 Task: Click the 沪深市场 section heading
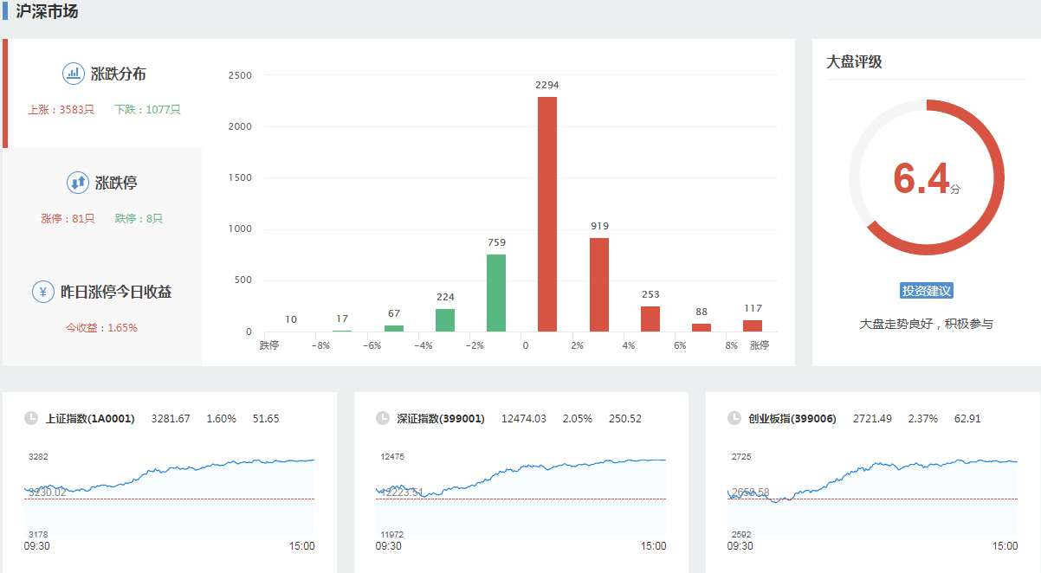pyautogui.click(x=47, y=12)
